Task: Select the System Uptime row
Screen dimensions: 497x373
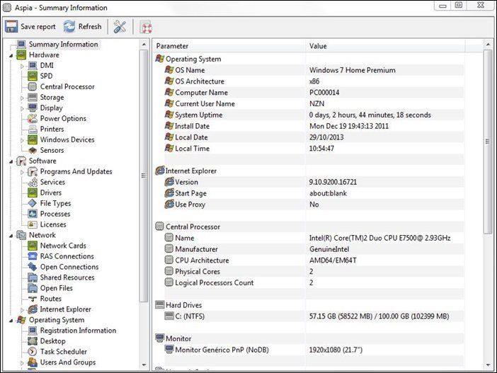Action: tap(314, 115)
